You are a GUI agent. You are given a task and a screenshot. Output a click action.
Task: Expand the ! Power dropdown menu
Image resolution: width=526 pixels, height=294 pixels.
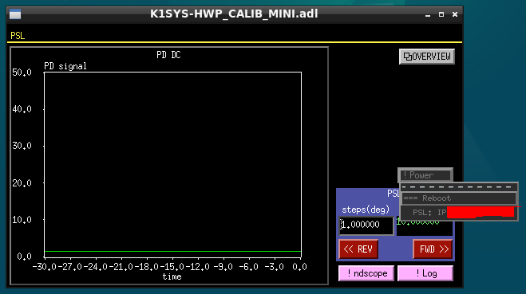pyautogui.click(x=425, y=175)
